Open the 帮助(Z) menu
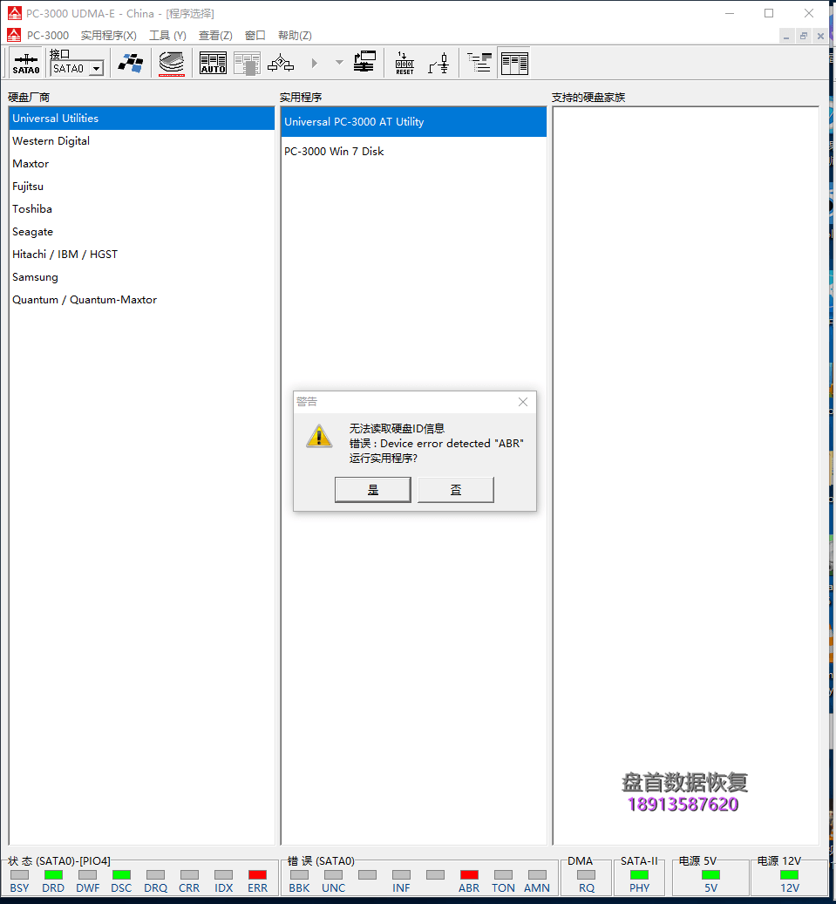836x904 pixels. pos(295,35)
